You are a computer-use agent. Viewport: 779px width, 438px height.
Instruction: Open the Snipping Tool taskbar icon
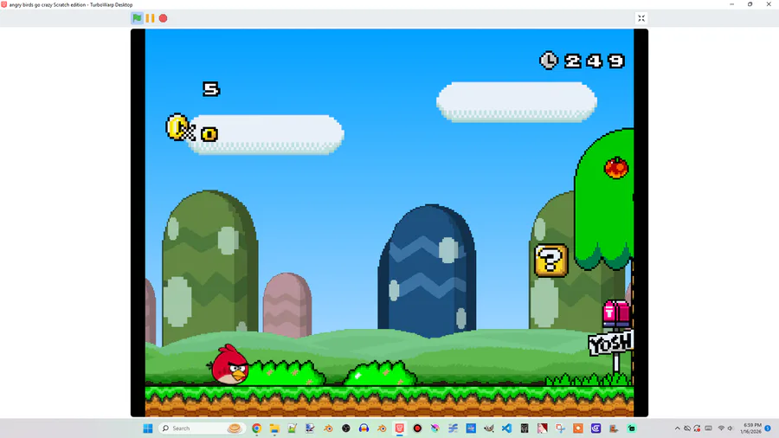click(x=560, y=428)
